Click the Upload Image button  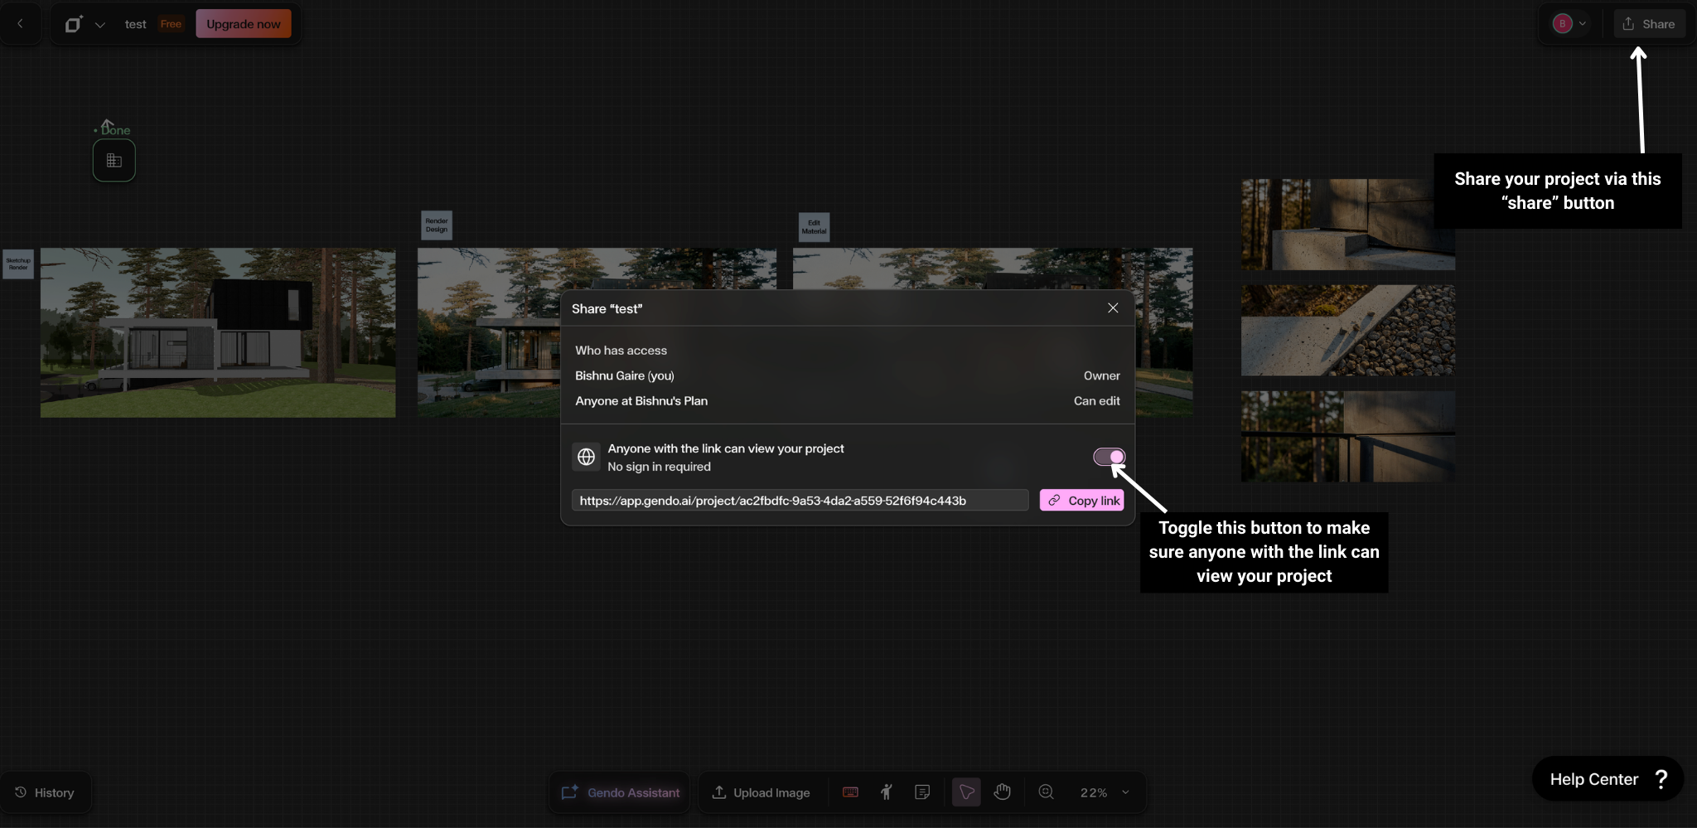coord(761,792)
